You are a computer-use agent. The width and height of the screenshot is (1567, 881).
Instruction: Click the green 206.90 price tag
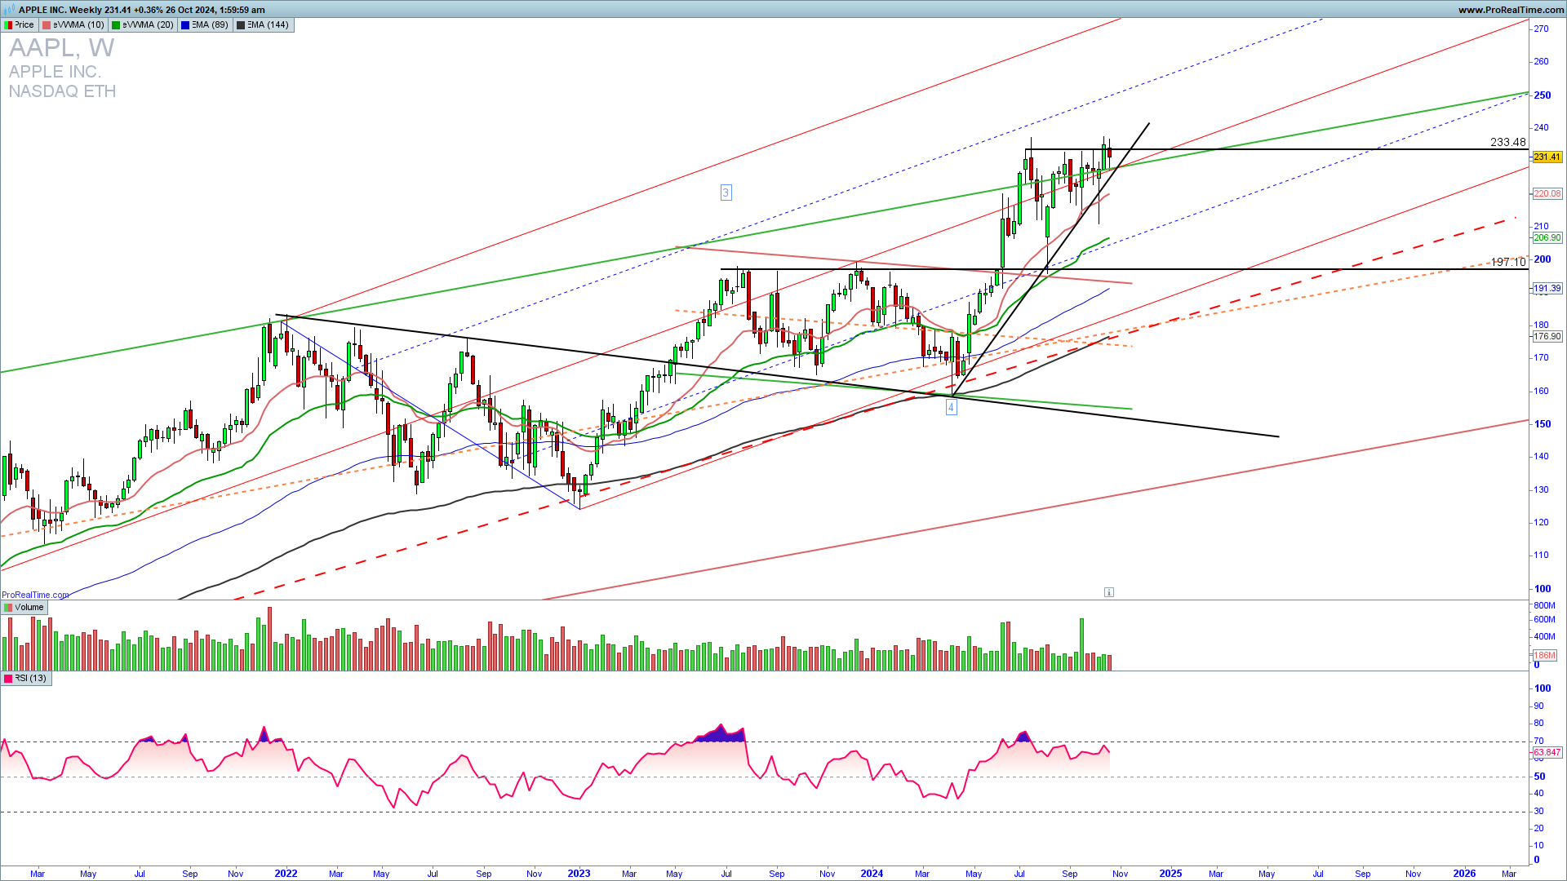(1547, 238)
